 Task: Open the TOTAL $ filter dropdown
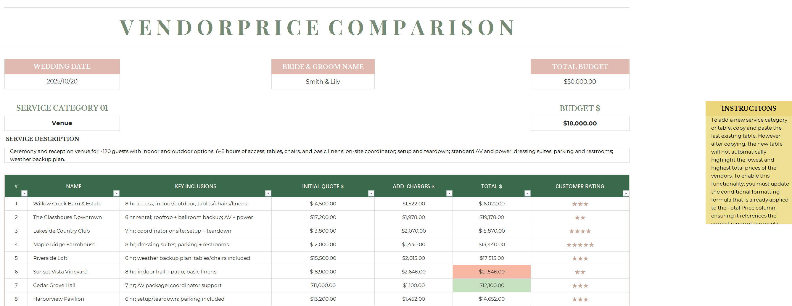(527, 194)
